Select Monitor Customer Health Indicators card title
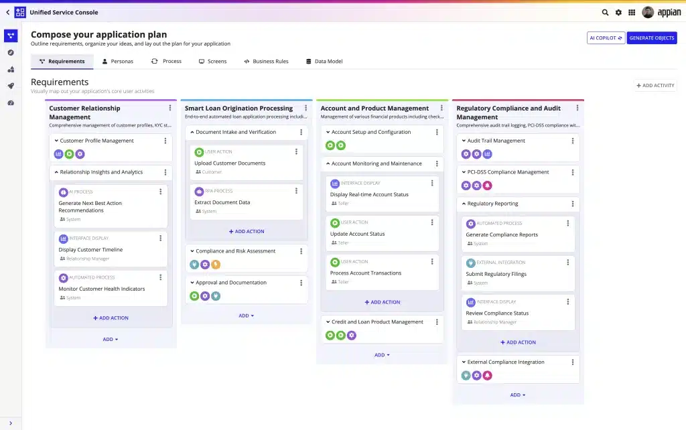 [102, 289]
